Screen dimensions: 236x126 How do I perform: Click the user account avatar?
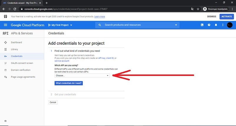(230, 25)
